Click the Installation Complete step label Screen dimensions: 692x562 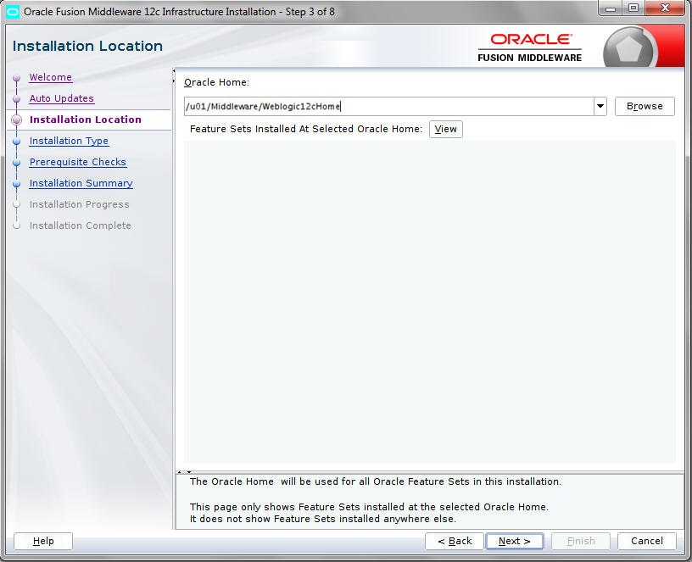tap(81, 225)
